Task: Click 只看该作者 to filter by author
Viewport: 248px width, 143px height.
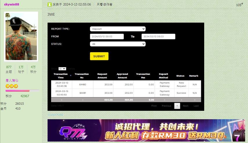Action: pos(104,5)
